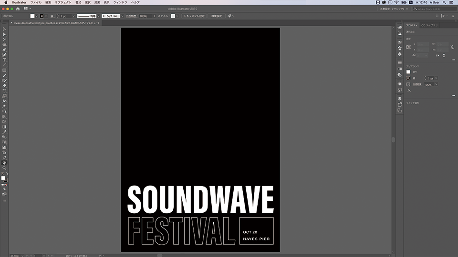Click the opacity 100% field in control bar
Image resolution: width=458 pixels, height=257 pixels.
point(146,16)
